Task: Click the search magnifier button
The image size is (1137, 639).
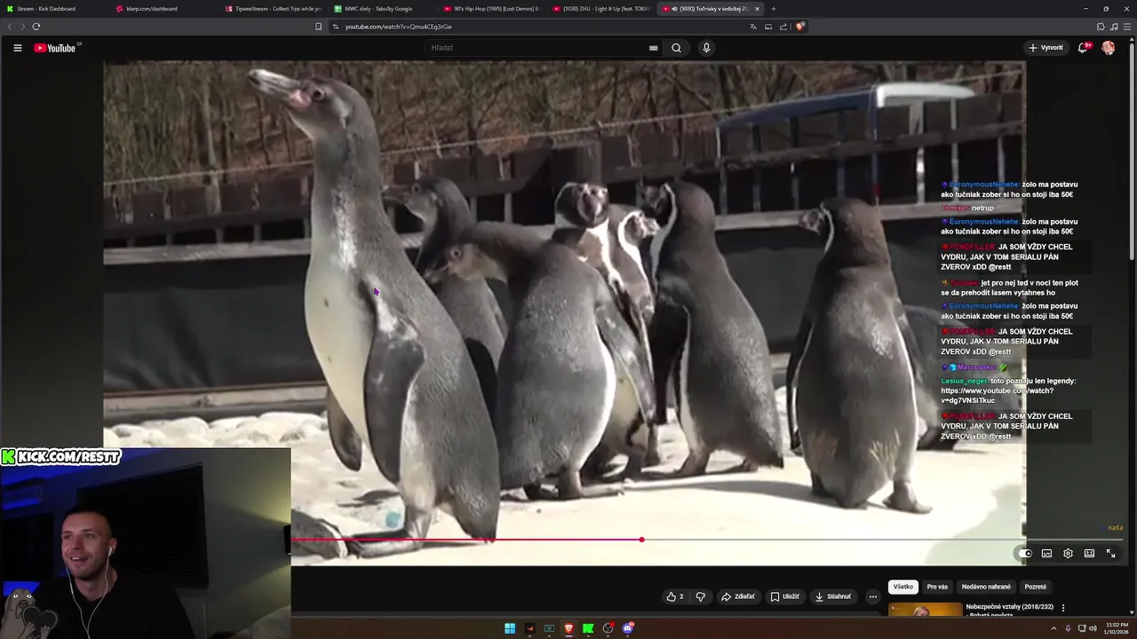Action: (x=676, y=48)
